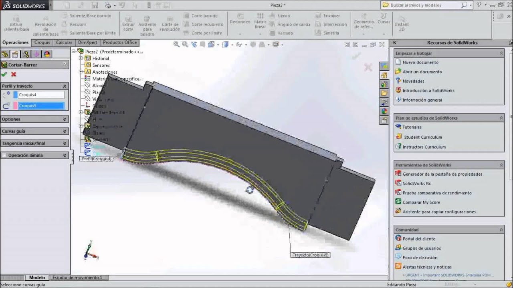The image size is (513, 288).
Task: Cancel Cortar-Barrer with the red X
Action: 14,74
